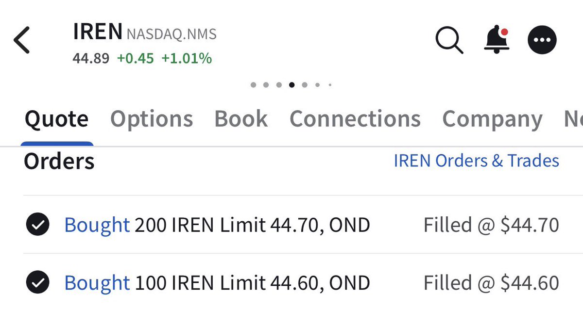Tap the filled checkmark icon for 200 IREN order
This screenshot has height=311, width=583.
click(x=37, y=225)
